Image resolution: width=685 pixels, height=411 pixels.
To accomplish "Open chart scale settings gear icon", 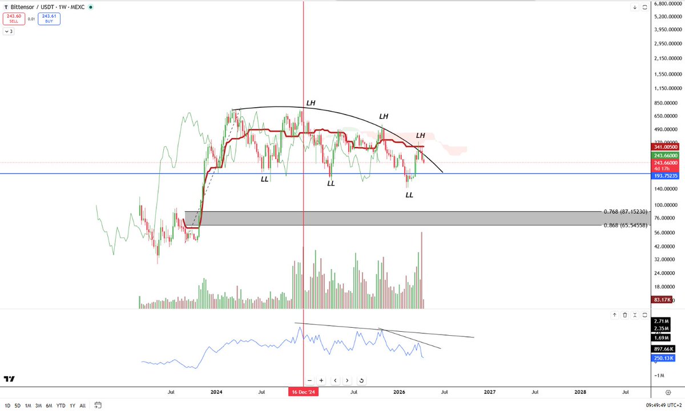I will (668, 393).
